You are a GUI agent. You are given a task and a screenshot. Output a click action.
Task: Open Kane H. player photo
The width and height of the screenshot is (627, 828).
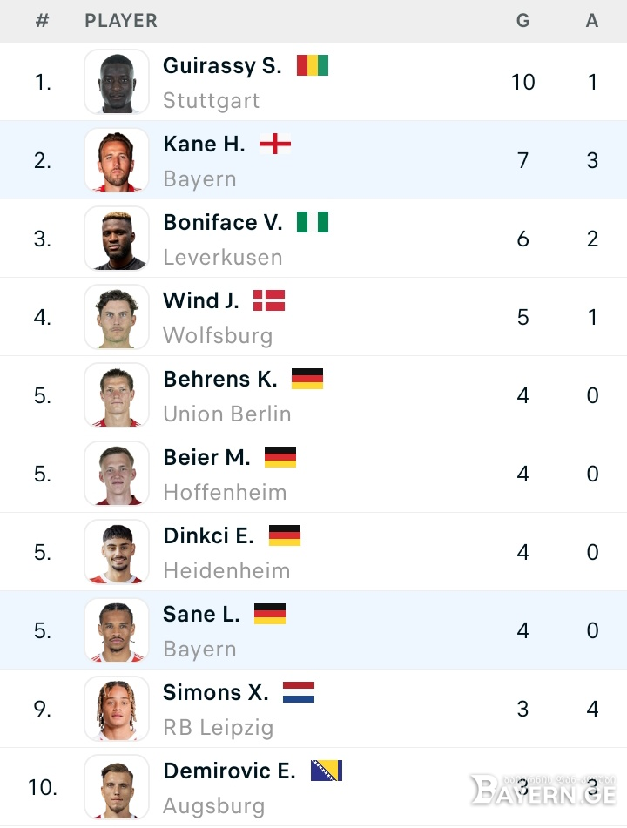117,160
